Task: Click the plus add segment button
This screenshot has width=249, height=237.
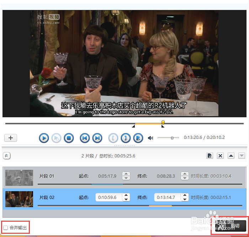Action: point(11,138)
